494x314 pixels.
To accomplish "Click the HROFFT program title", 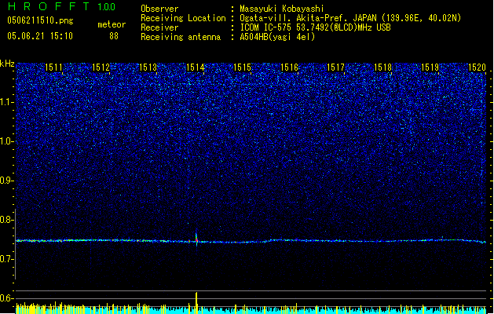I will [49, 6].
